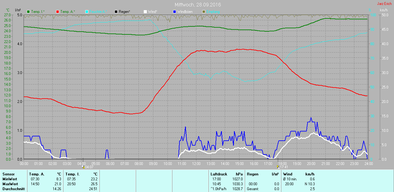The height and width of the screenshot is (192, 394).
Task: Click the '12:00' label on the time axis
Action: pyautogui.click(x=196, y=164)
